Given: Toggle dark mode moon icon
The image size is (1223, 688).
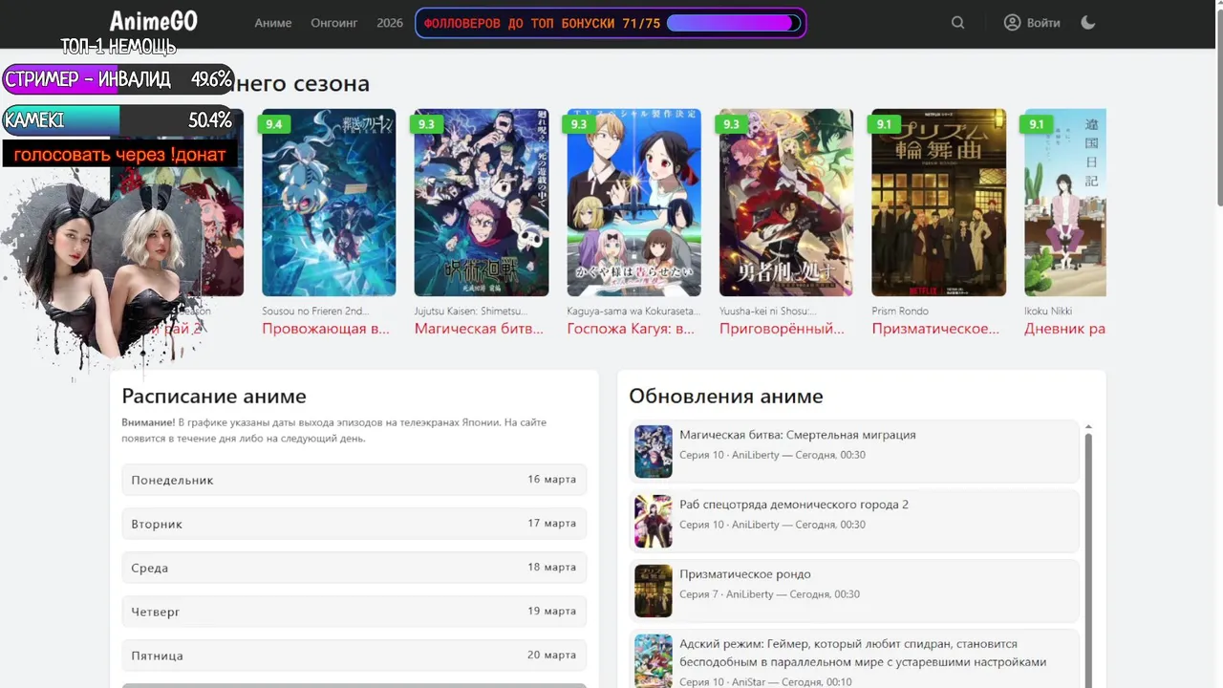Looking at the screenshot, I should 1087,23.
